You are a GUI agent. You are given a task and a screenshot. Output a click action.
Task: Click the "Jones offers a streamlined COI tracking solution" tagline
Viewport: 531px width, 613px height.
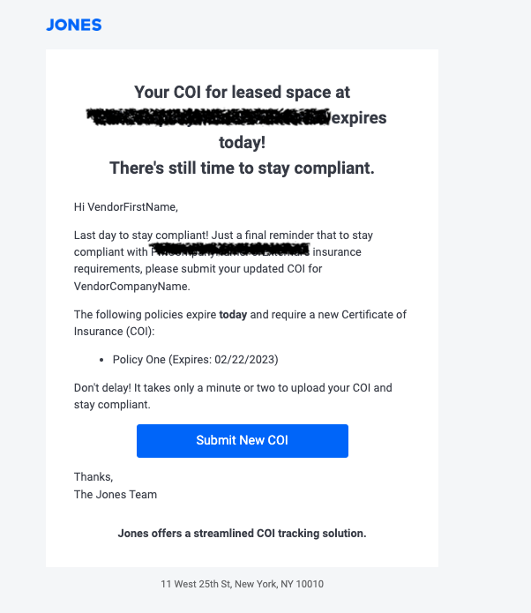[242, 533]
